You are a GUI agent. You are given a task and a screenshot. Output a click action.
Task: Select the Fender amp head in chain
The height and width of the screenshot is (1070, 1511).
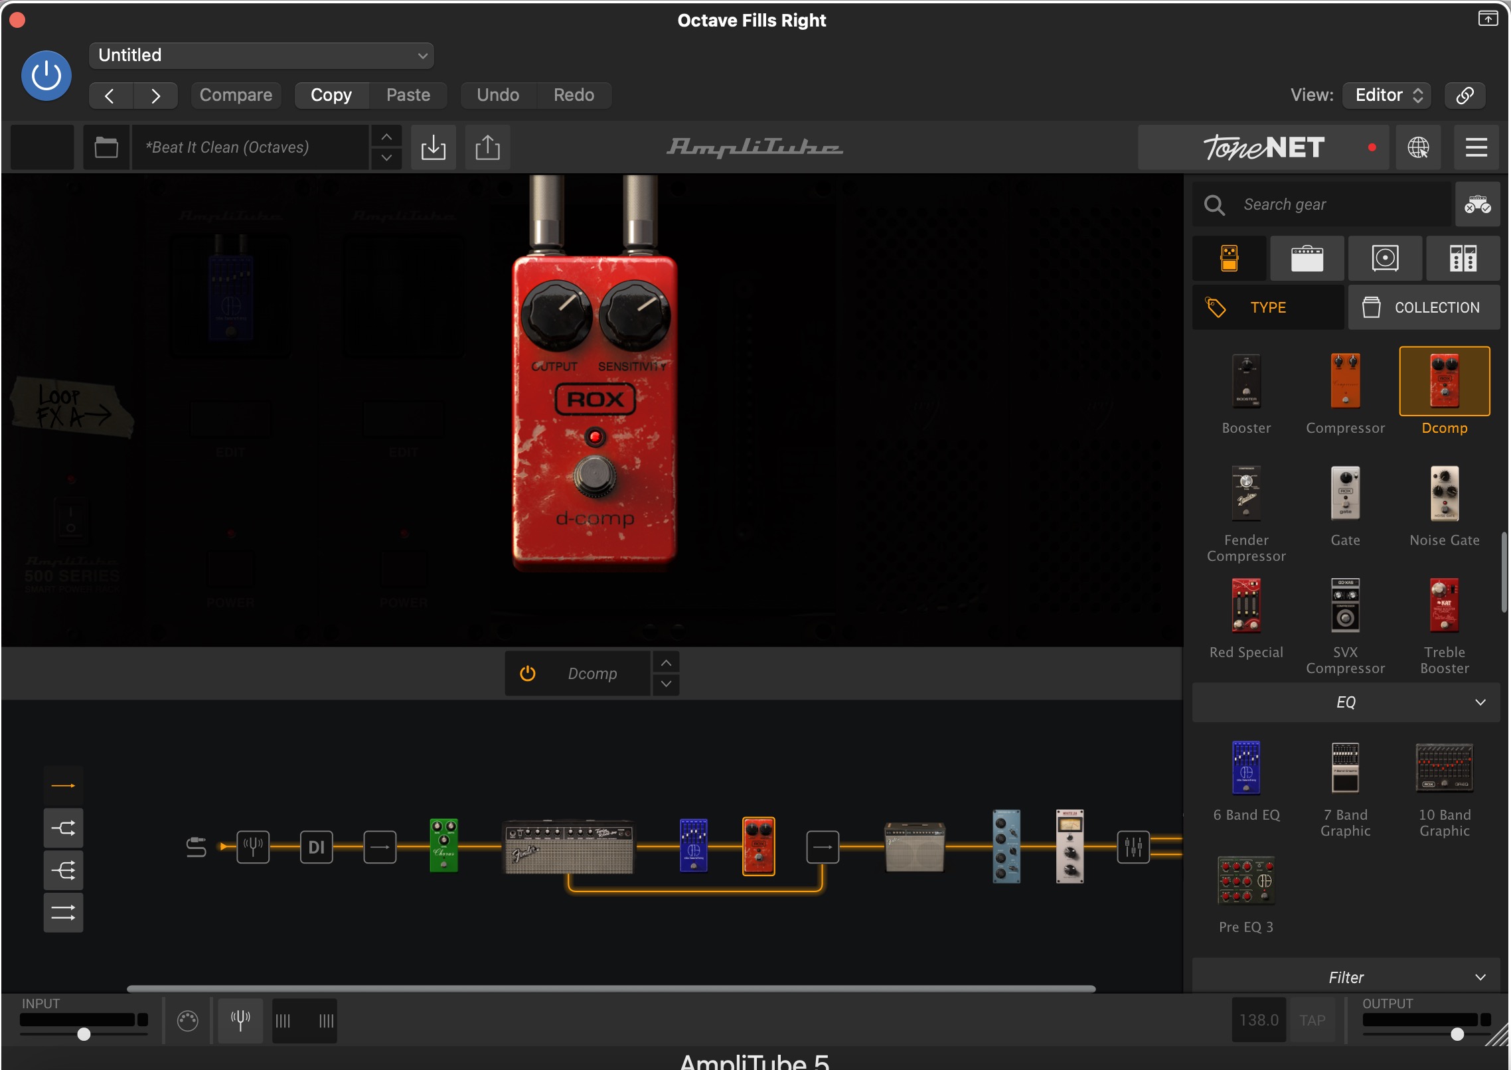click(568, 847)
